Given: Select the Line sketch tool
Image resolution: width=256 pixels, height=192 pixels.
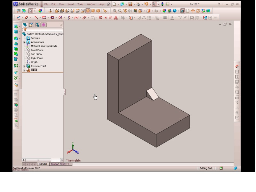Looking at the screenshot, I should tap(36, 18).
